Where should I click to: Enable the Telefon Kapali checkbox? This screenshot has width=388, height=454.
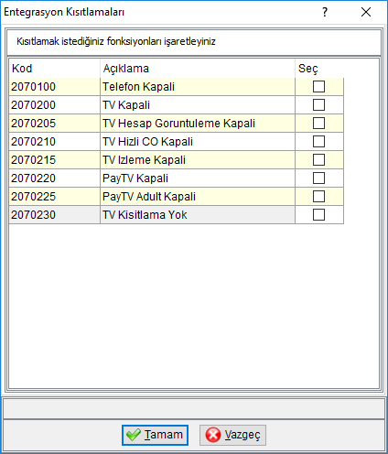point(318,87)
